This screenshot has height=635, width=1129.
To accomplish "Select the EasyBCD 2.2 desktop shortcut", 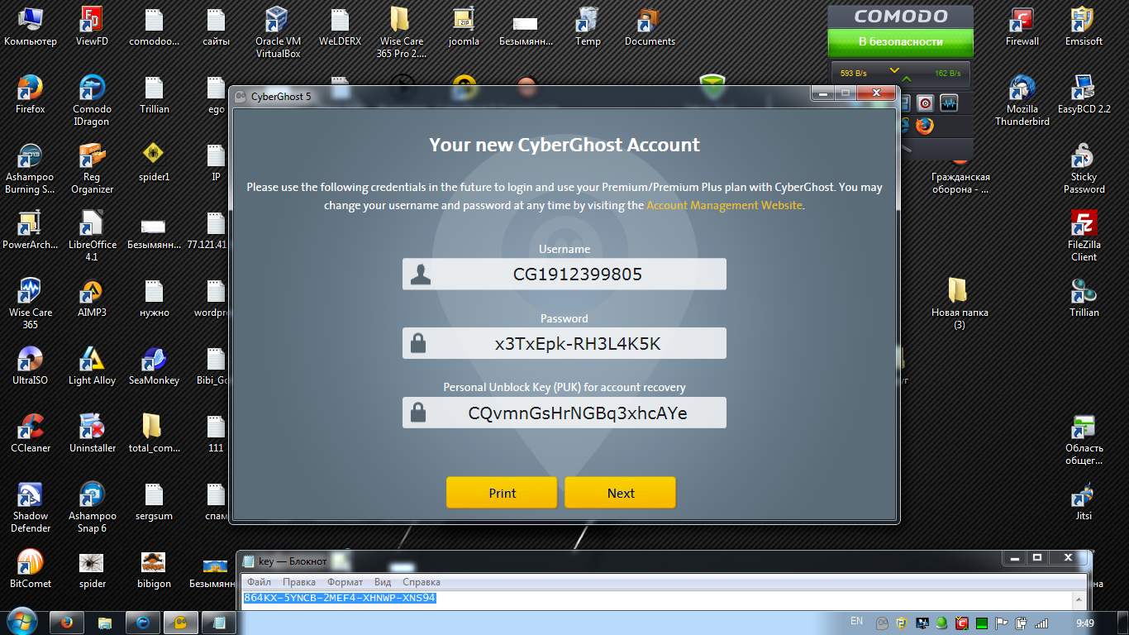I will [x=1084, y=93].
